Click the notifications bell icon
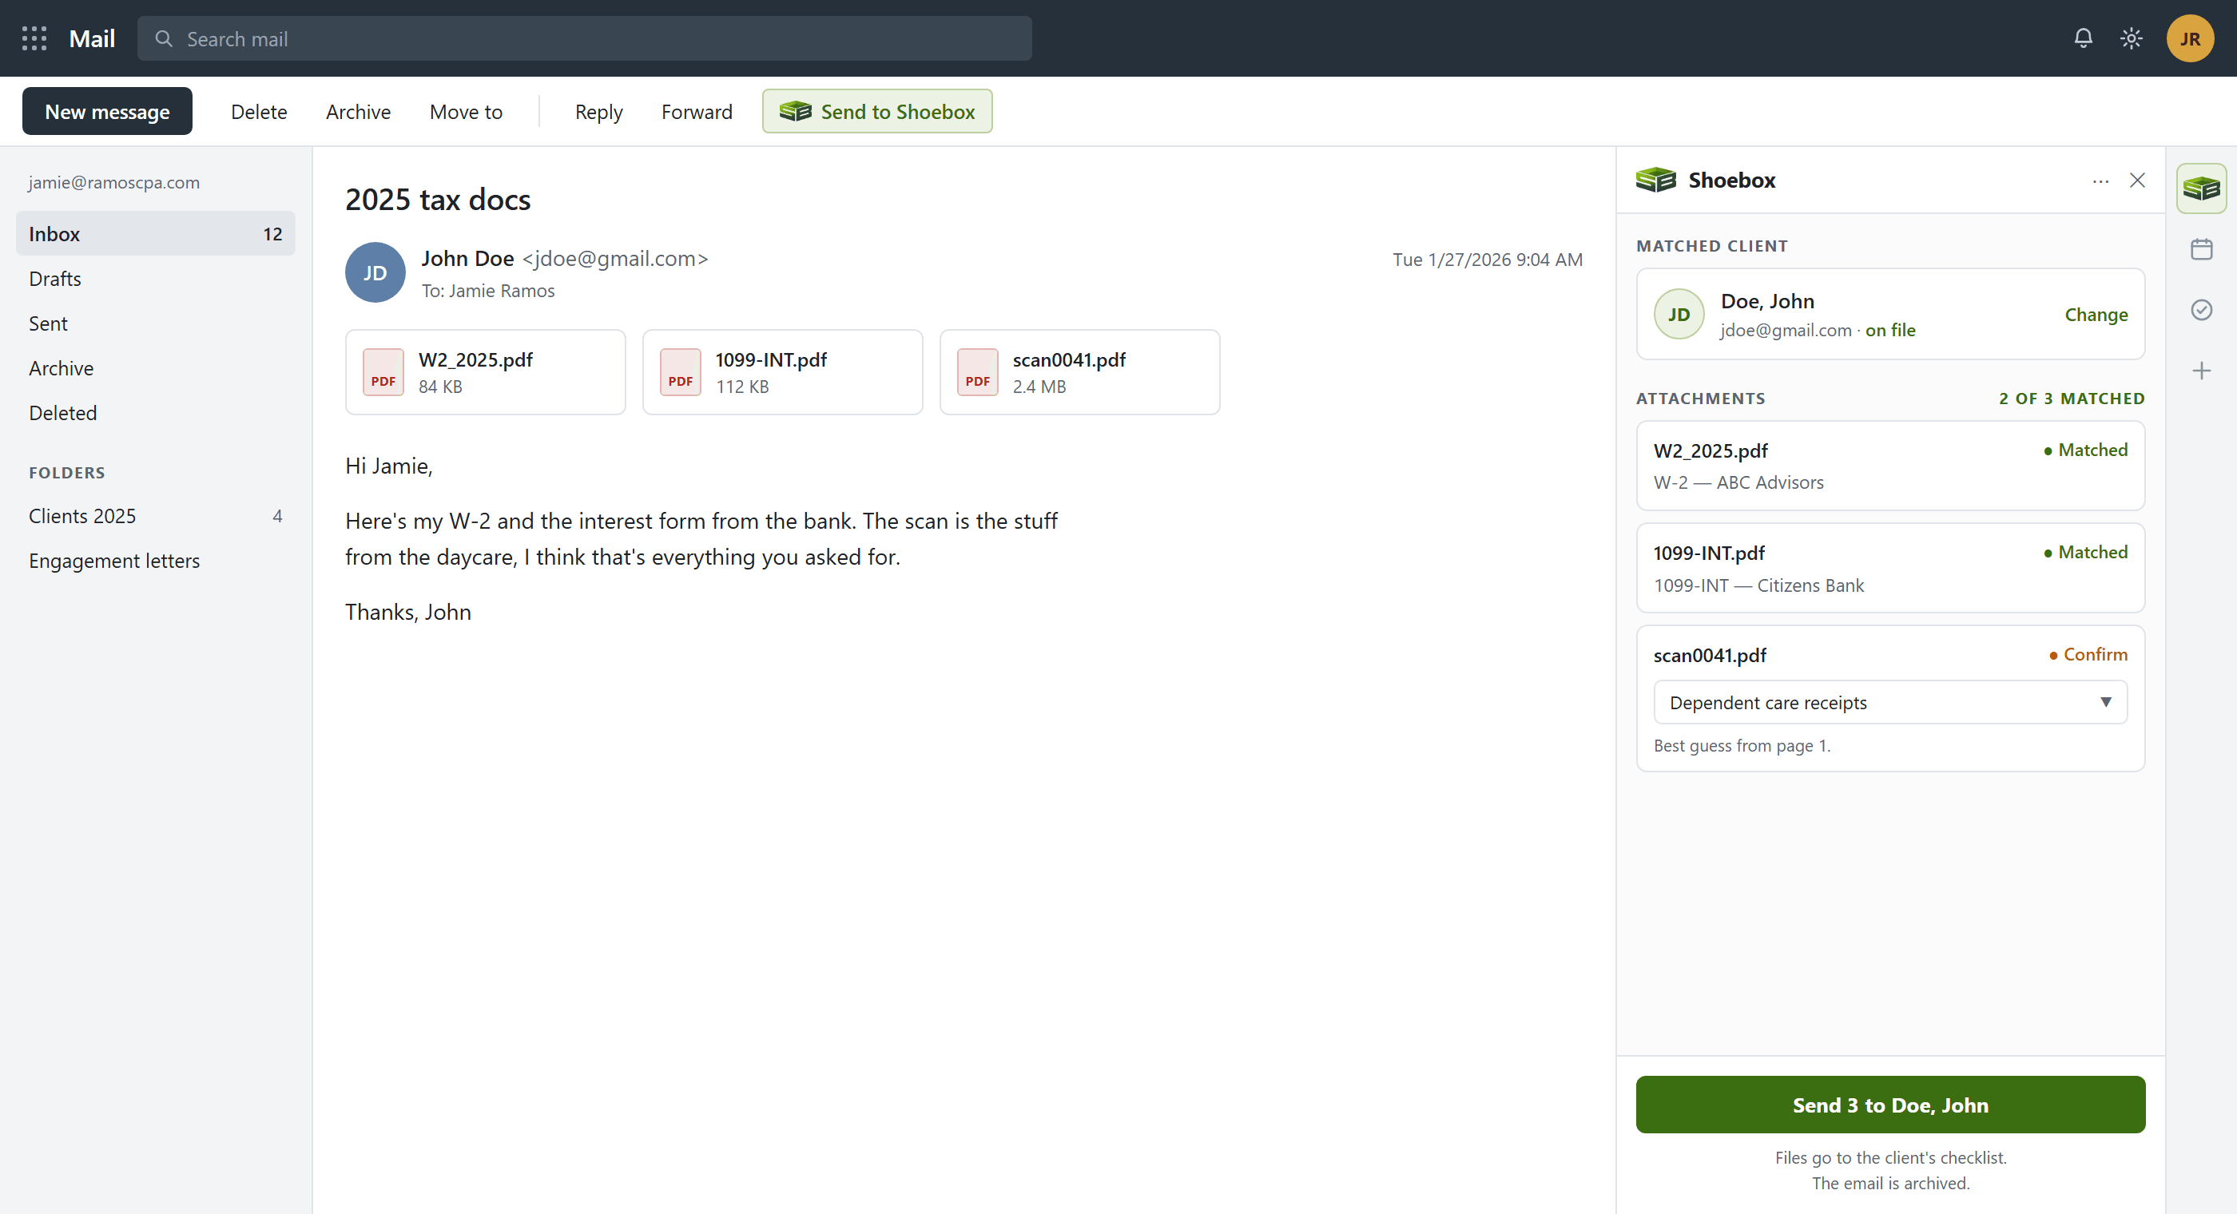 coord(2083,38)
